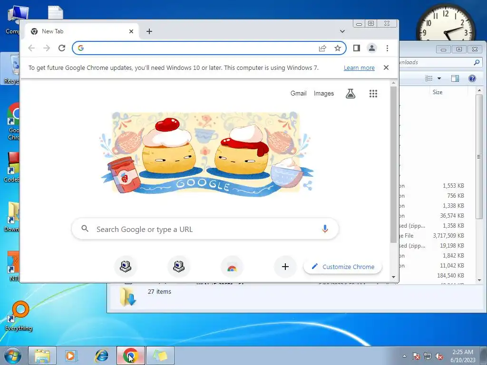This screenshot has width=487, height=365.
Task: Open Chrome's three-dot menu
Action: click(387, 48)
